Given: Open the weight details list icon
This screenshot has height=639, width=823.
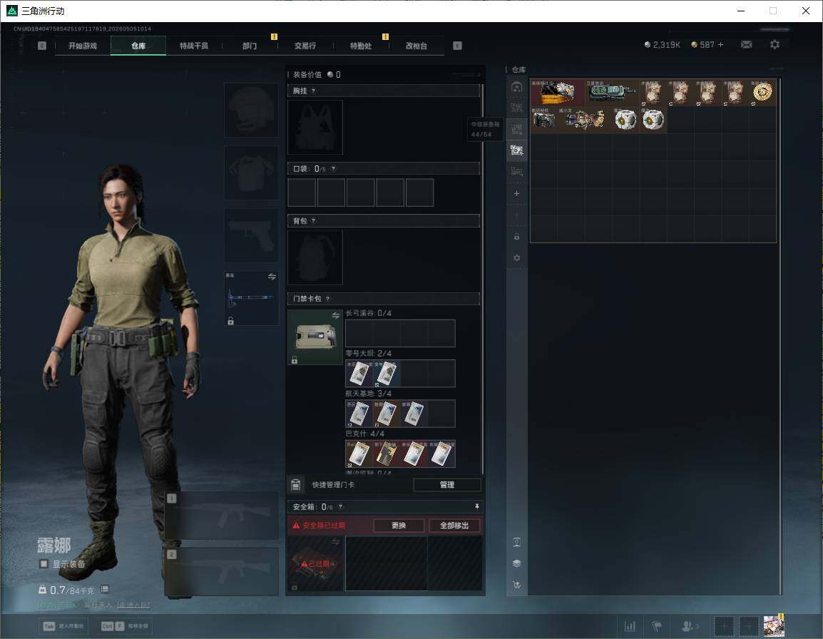Looking at the screenshot, I should click(105, 590).
